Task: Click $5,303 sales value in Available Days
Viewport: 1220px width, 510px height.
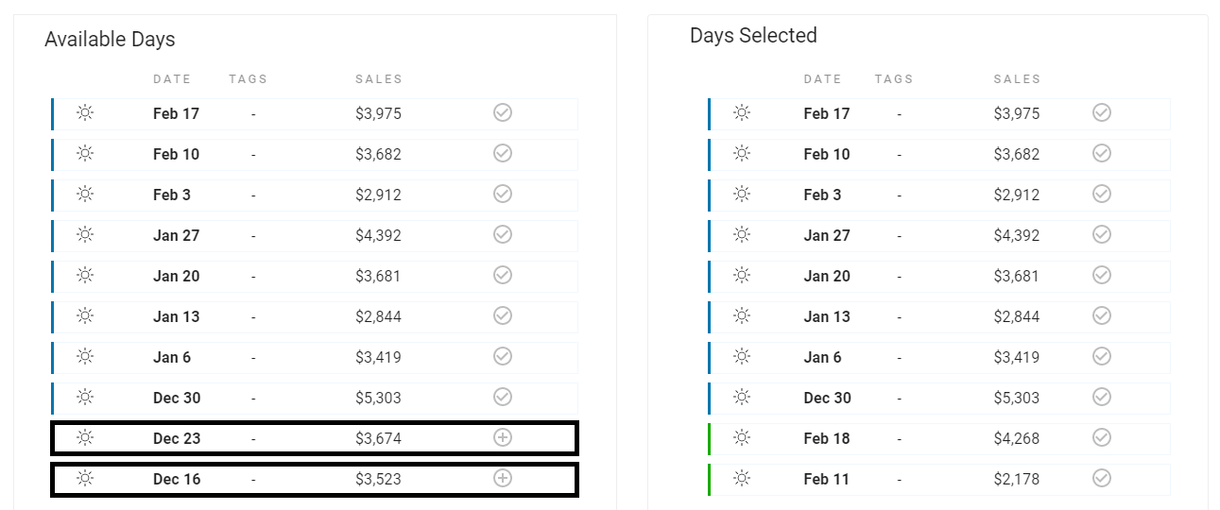Action: click(378, 398)
